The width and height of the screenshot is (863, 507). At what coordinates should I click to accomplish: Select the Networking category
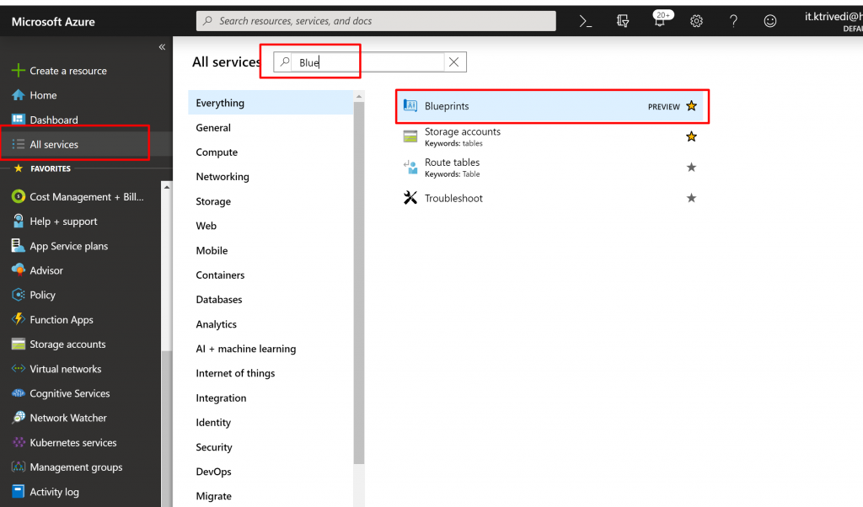222,177
